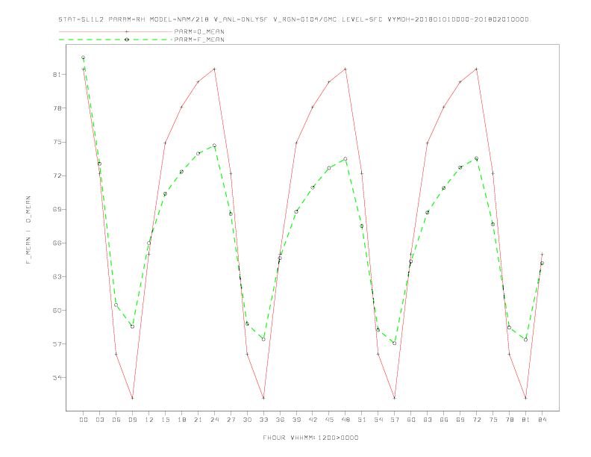This screenshot has width=591, height=457.
Task: Click green F_MEAN point at hour 09
Action: [x=132, y=326]
